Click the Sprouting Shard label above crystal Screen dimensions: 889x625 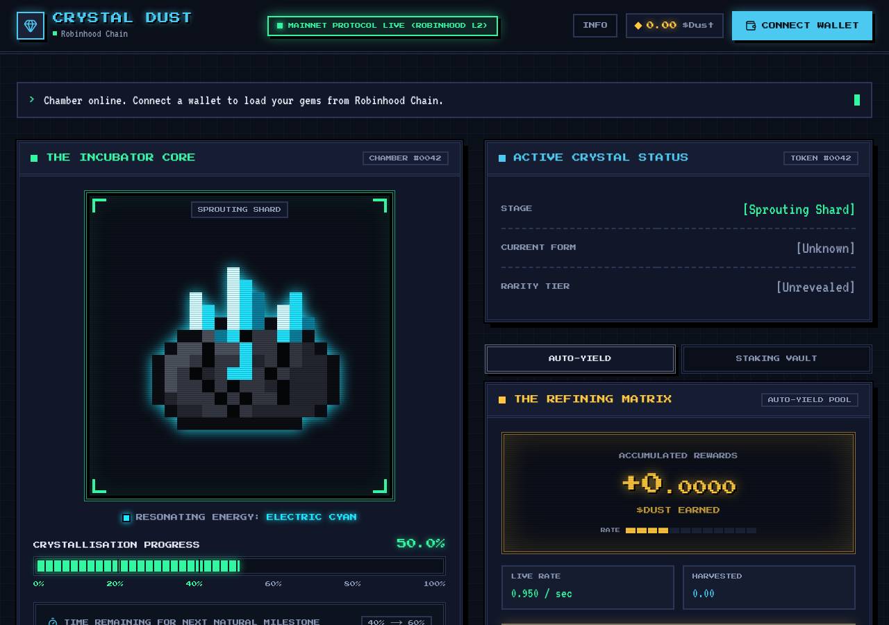click(240, 210)
